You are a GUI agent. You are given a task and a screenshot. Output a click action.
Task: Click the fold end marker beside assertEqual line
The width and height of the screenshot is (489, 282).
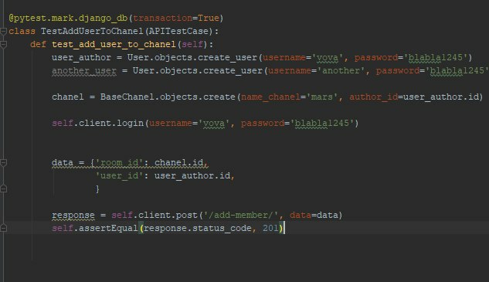(3, 228)
